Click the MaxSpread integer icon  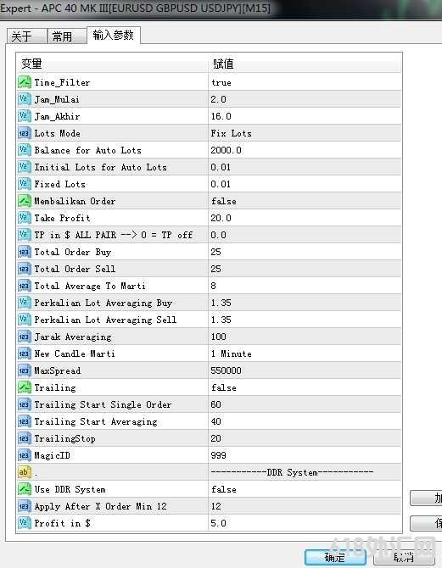(x=25, y=370)
